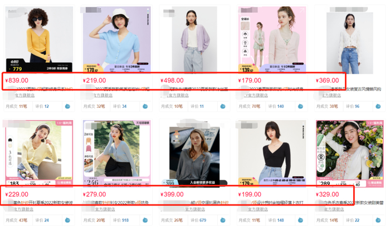Open black V-neck top product image
This screenshot has width=390, height=230.
272,153
